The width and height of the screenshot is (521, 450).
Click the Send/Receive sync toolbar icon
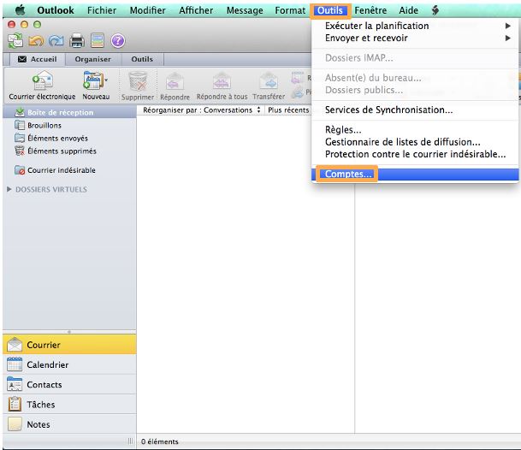tap(15, 41)
